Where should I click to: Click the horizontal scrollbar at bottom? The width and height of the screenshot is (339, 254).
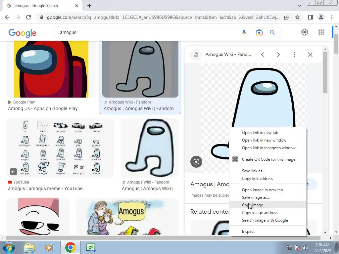pyautogui.click(x=163, y=238)
